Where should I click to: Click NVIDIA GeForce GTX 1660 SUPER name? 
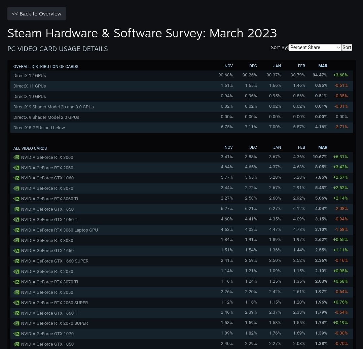click(x=55, y=261)
